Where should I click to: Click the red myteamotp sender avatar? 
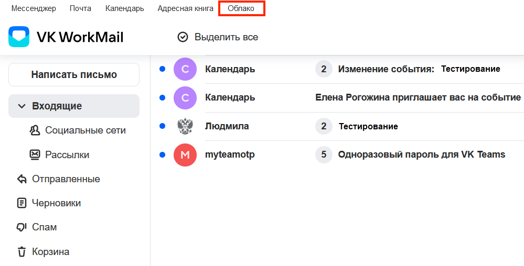[185, 154]
